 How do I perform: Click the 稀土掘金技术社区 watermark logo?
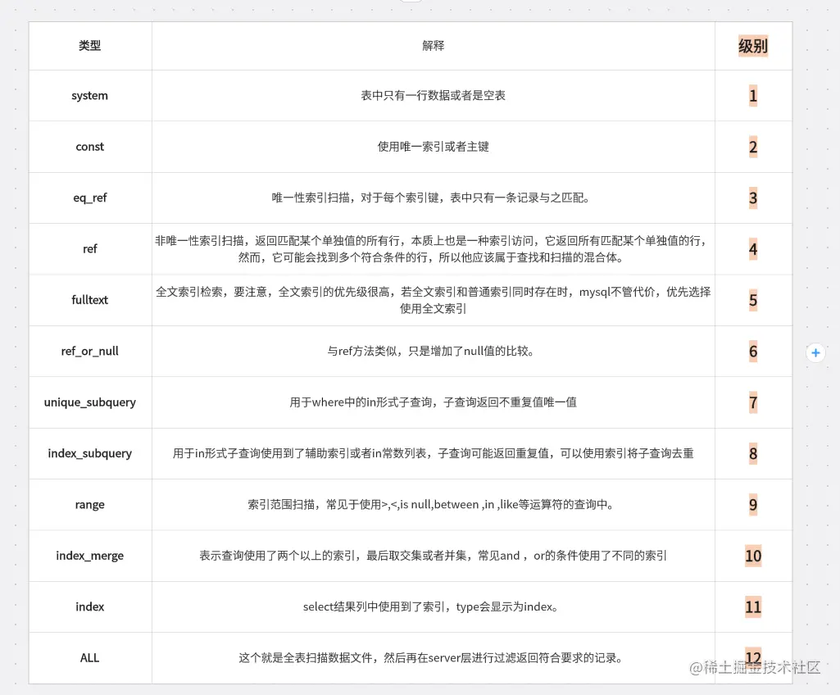(754, 669)
